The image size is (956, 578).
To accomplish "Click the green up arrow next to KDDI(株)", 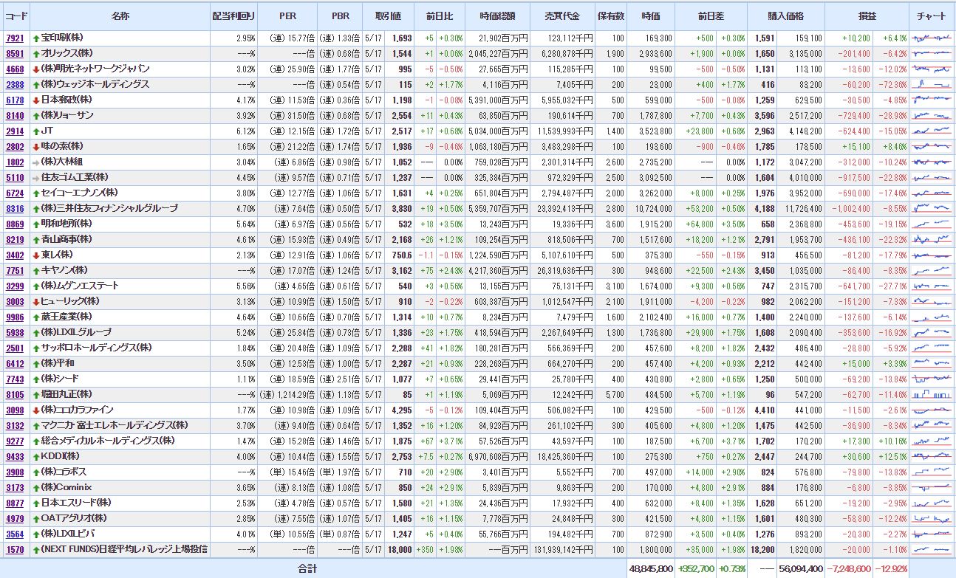I will 36,456.
